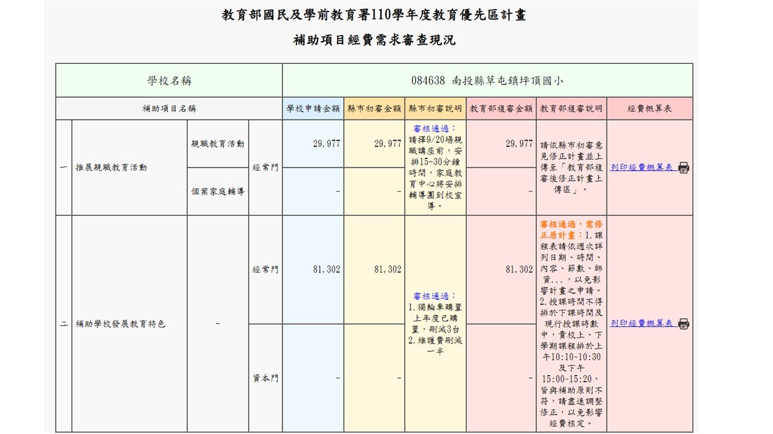Click the 學校申請金額 column header
The height and width of the screenshot is (434, 773).
point(313,108)
